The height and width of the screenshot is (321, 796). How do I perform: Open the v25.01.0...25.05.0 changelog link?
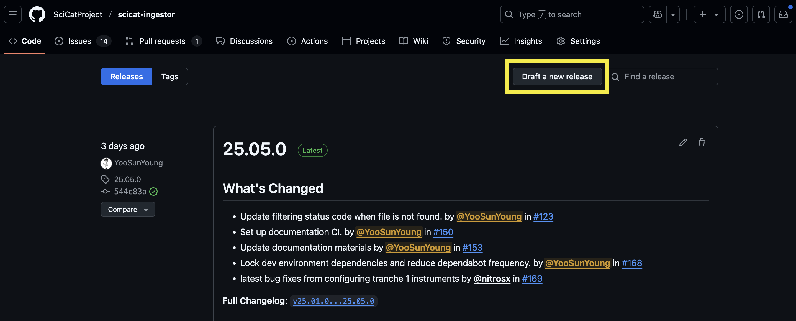coord(333,301)
